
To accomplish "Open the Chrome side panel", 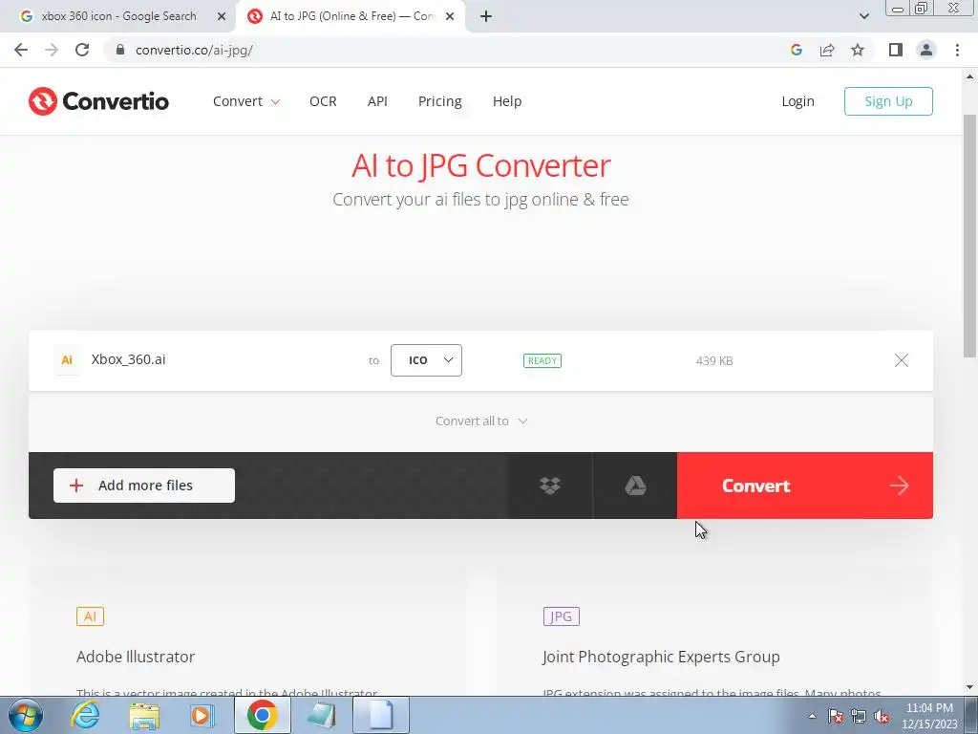I will point(896,50).
